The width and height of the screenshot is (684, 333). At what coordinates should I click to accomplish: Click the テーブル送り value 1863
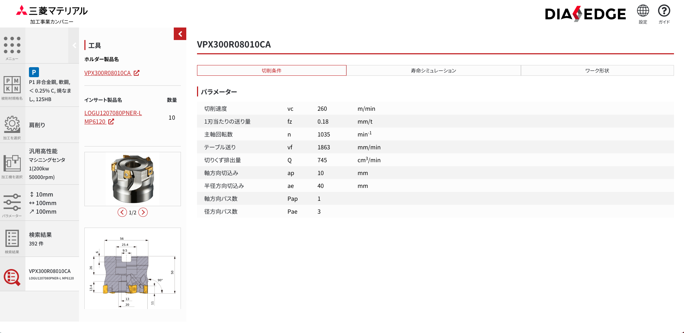pos(324,147)
